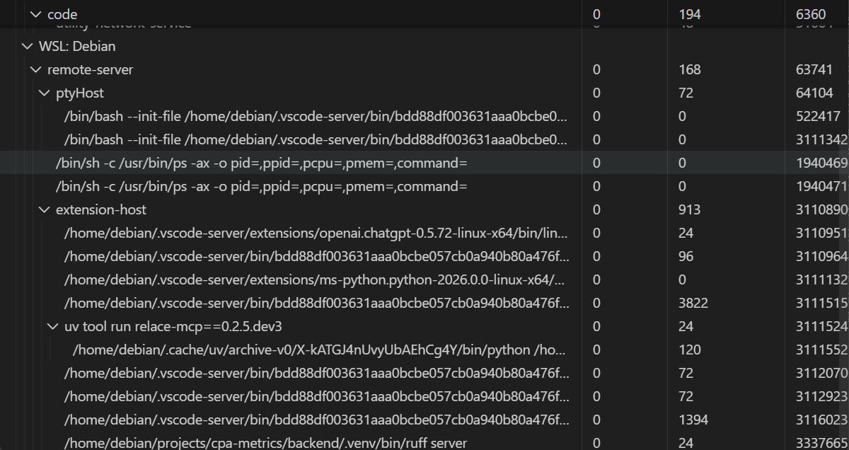Click memory value 96
Image resolution: width=849 pixels, height=450 pixels.
point(686,256)
